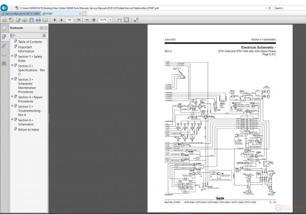Save the PDF with the floppy disk icon
The height and width of the screenshot is (214, 306).
click(x=32, y=20)
